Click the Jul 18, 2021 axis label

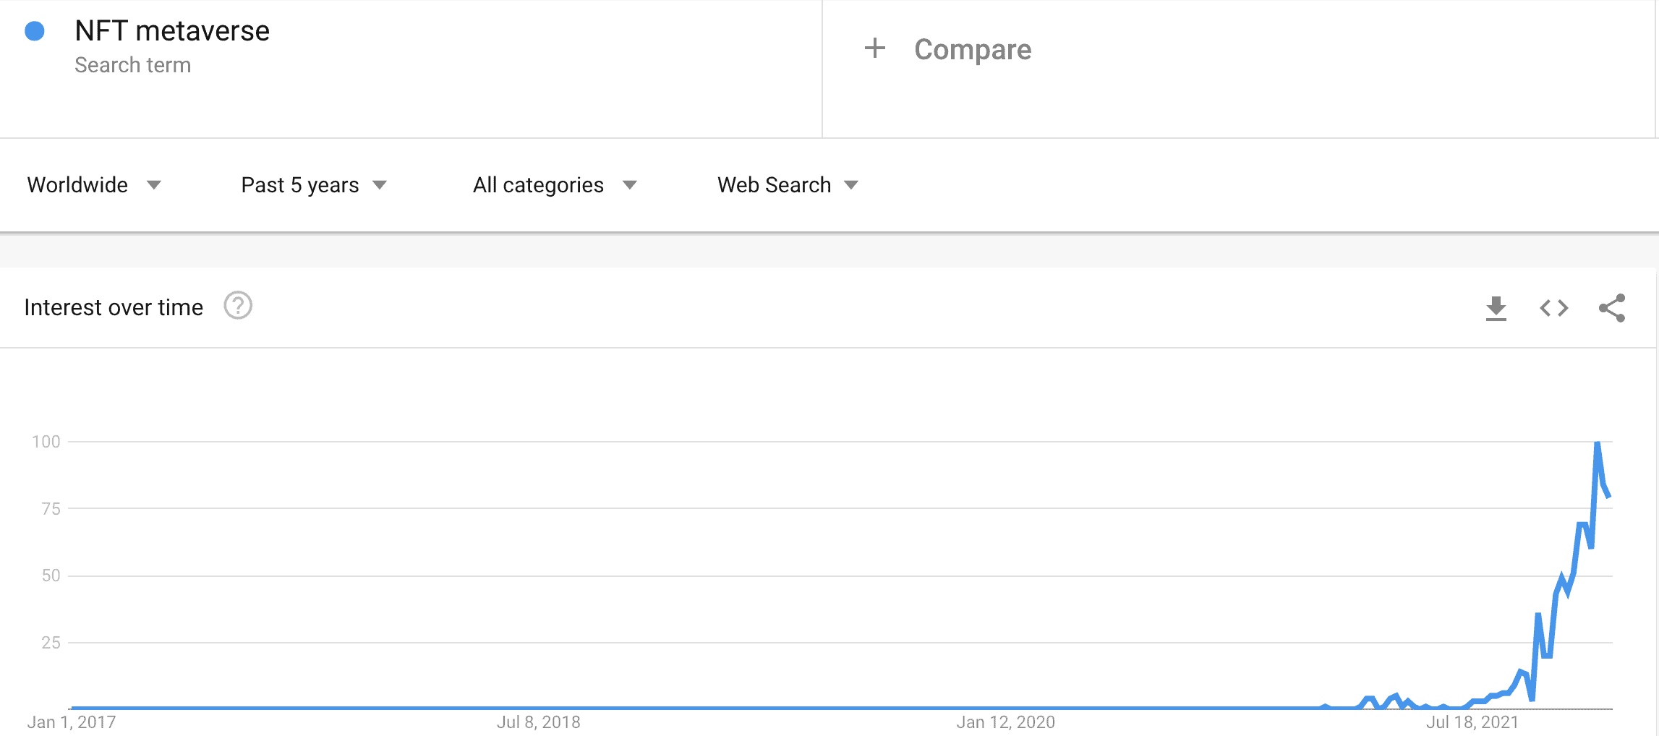click(x=1472, y=722)
